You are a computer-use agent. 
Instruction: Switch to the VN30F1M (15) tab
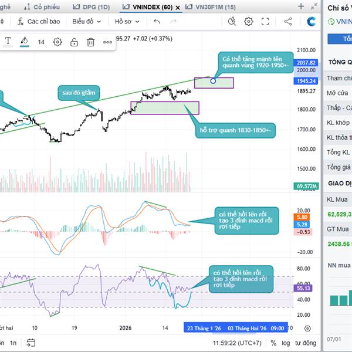tap(210, 7)
